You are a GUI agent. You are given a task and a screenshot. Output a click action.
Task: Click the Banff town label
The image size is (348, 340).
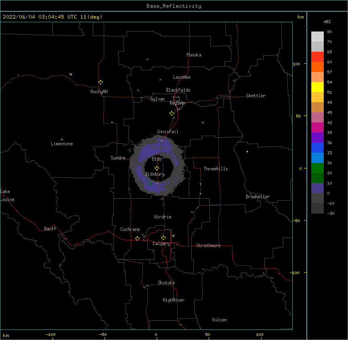50,229
